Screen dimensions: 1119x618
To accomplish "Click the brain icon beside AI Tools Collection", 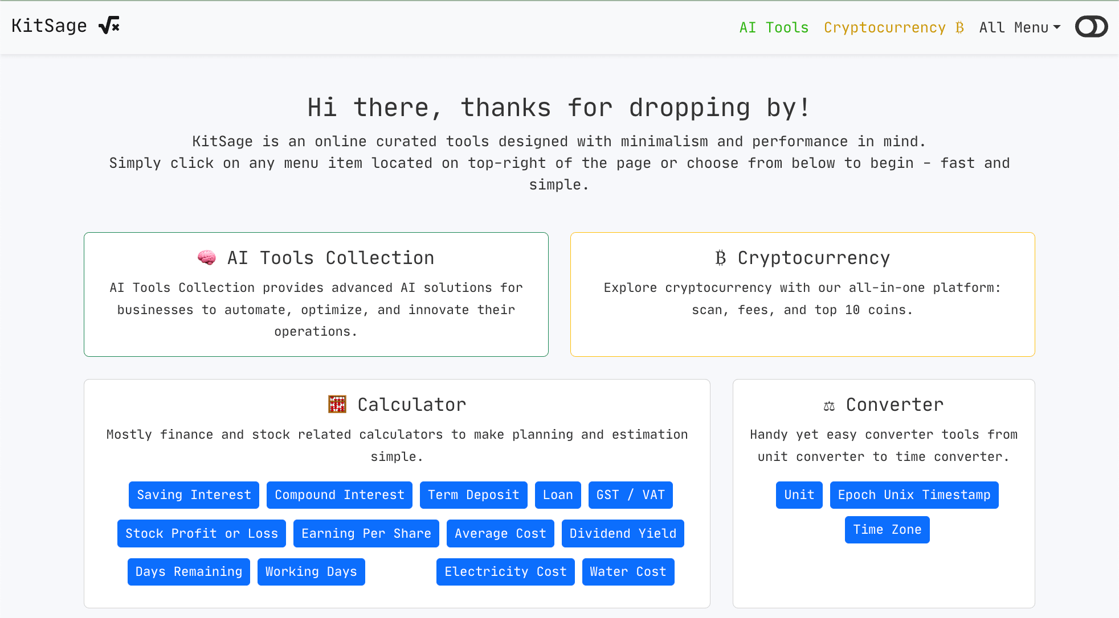I will click(x=207, y=258).
